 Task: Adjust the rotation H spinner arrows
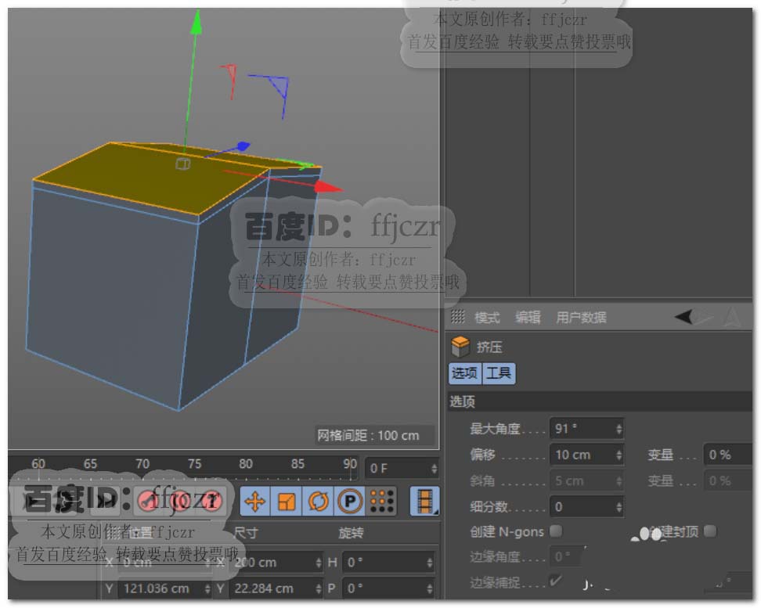[x=430, y=563]
